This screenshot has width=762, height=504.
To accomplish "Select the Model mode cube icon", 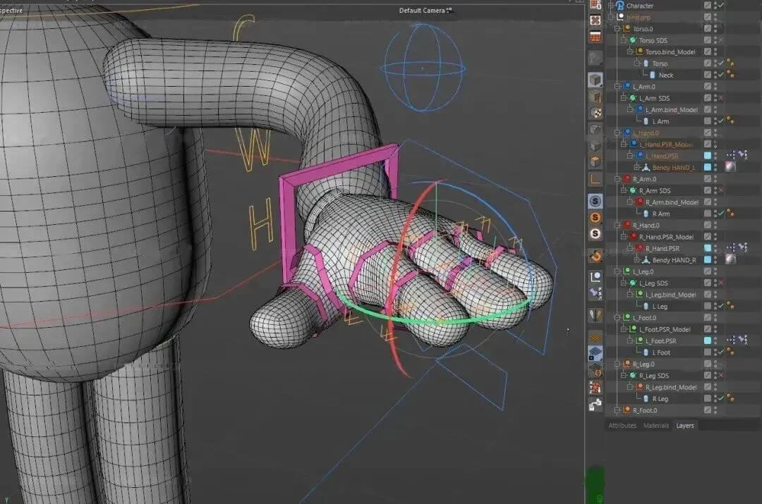I will tap(595, 80).
